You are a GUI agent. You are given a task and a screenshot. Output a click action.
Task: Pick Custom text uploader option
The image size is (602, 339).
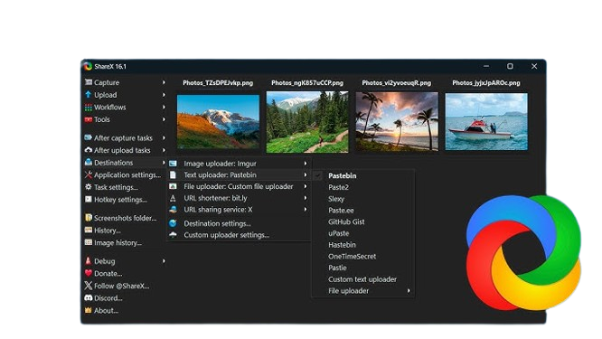pos(362,279)
